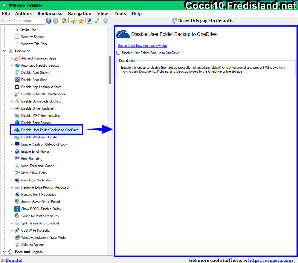Click the Enable Emoji Picker icon
Screen dimensions: 298x263
17,152
